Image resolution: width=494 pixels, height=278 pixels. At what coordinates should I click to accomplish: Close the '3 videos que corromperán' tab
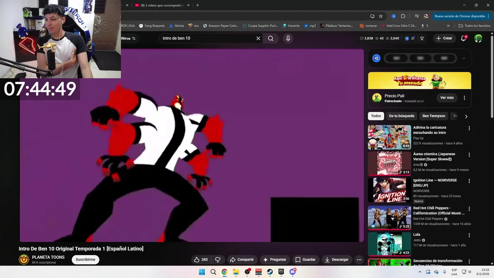[188, 5]
